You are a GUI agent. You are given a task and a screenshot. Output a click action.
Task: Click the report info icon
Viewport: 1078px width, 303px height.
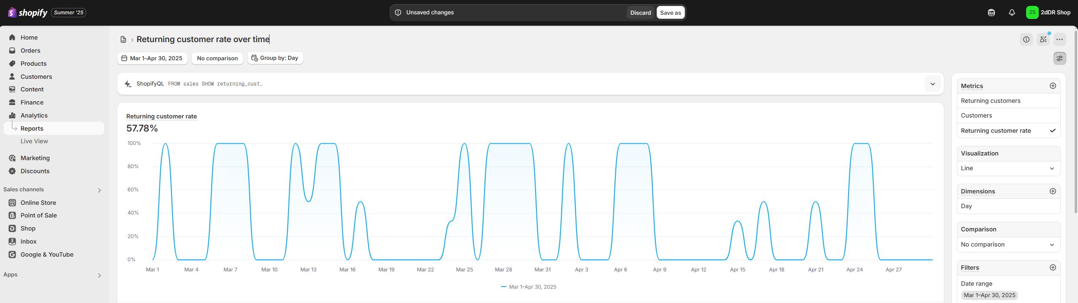(x=1026, y=40)
